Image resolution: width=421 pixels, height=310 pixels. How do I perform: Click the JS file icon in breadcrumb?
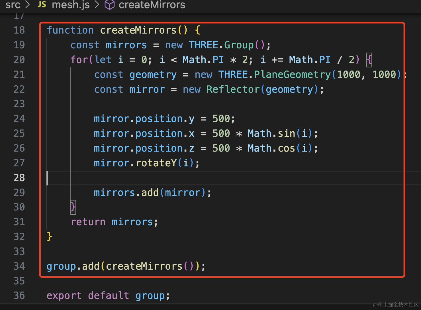click(42, 4)
